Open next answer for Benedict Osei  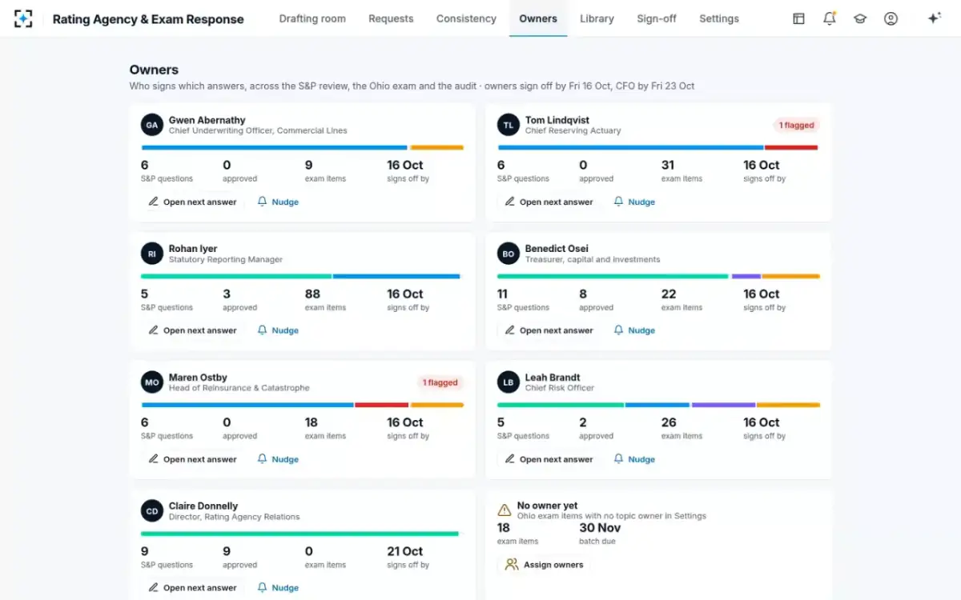pyautogui.click(x=549, y=330)
